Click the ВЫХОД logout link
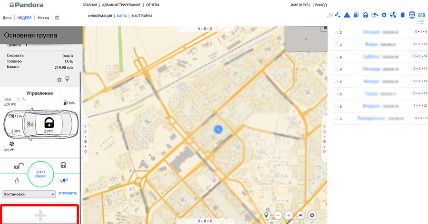Viewport: 428px width, 224px height. [x=321, y=5]
